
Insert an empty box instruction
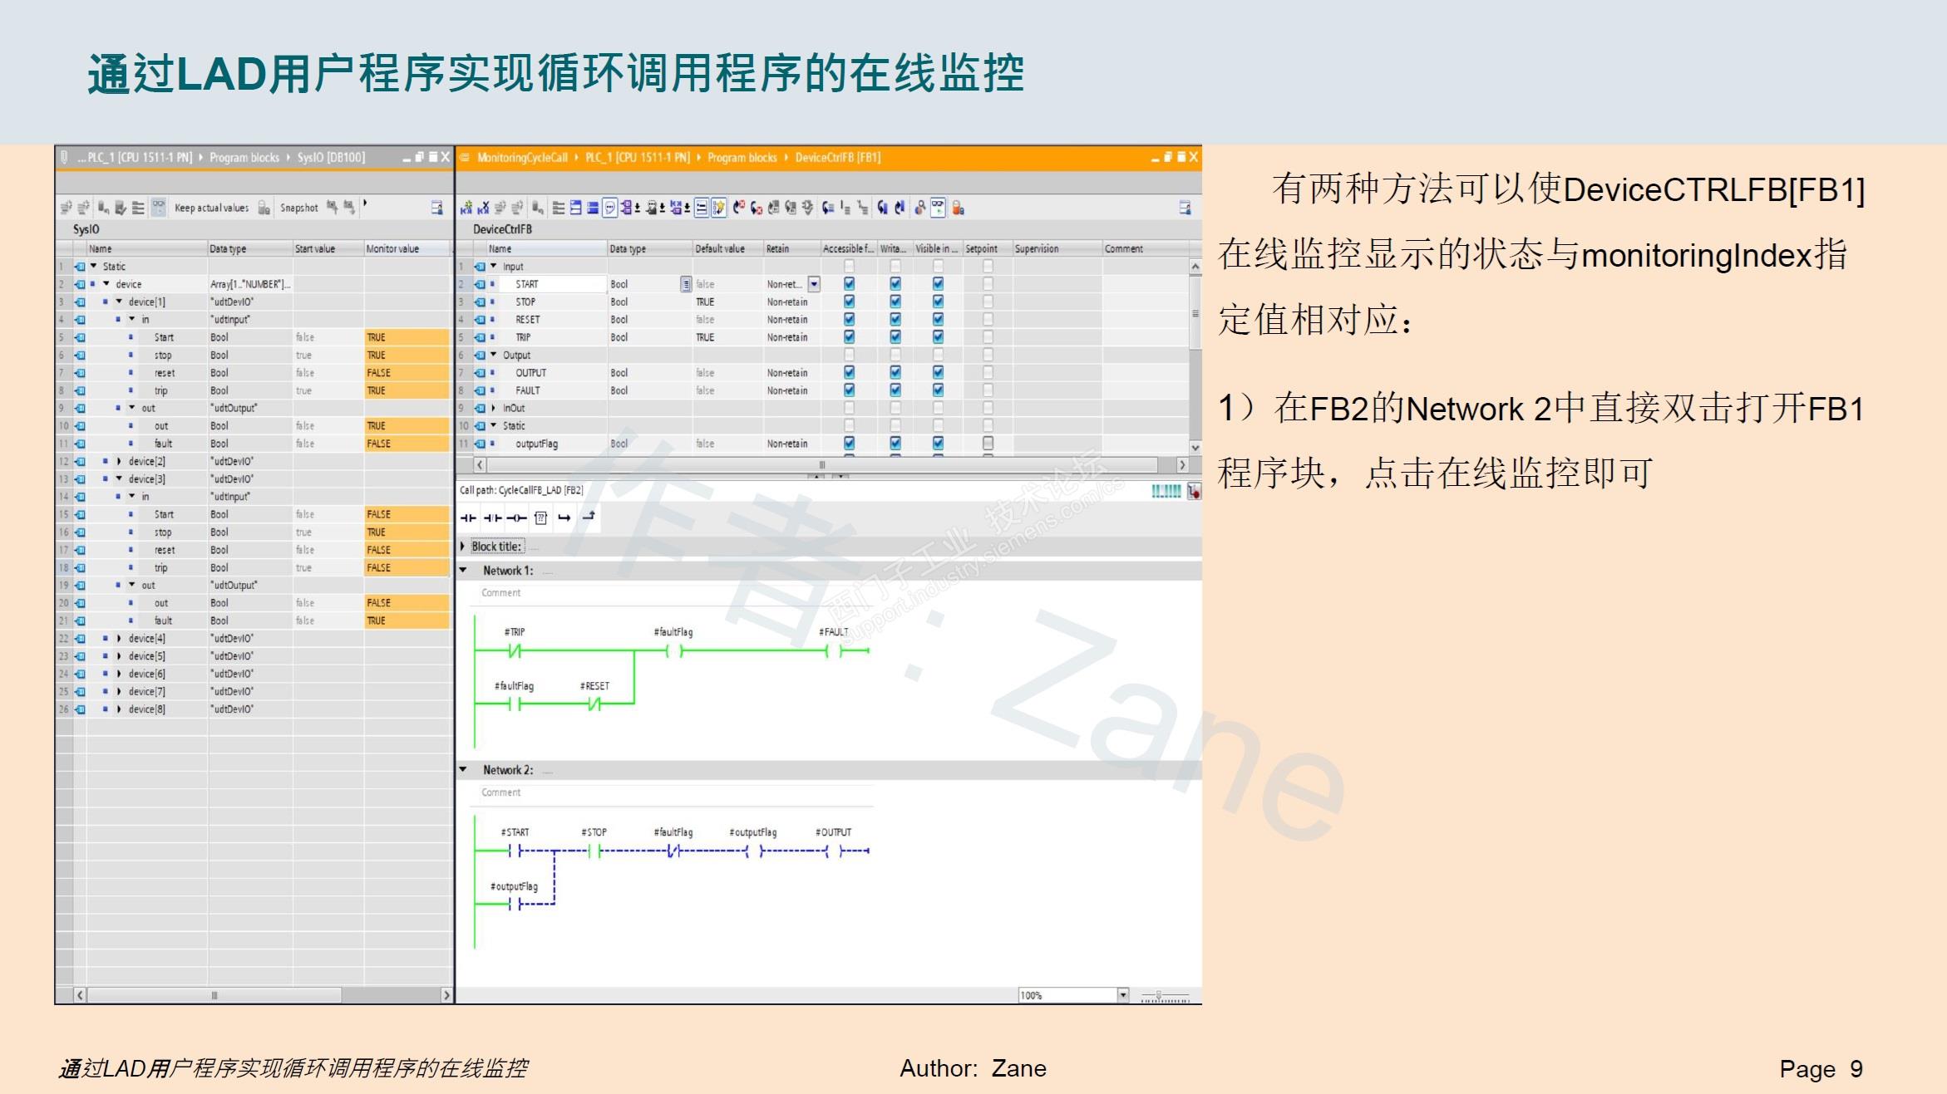(x=540, y=518)
